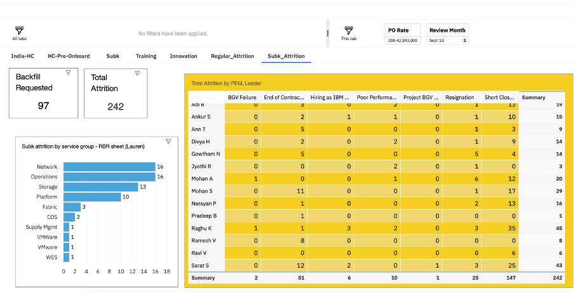574x293 pixels.
Task: Click the No filters have been applied text
Action: (173, 34)
